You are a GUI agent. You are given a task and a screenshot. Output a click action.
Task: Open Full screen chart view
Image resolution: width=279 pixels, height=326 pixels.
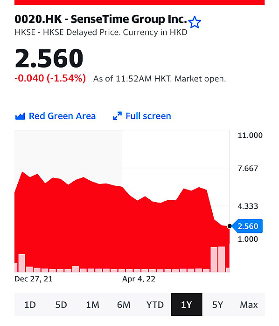point(142,116)
